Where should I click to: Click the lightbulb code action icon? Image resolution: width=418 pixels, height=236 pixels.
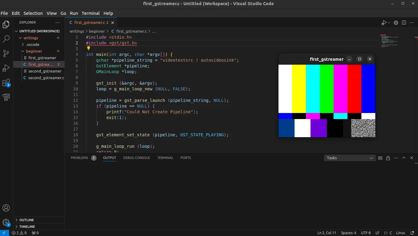coord(88,48)
